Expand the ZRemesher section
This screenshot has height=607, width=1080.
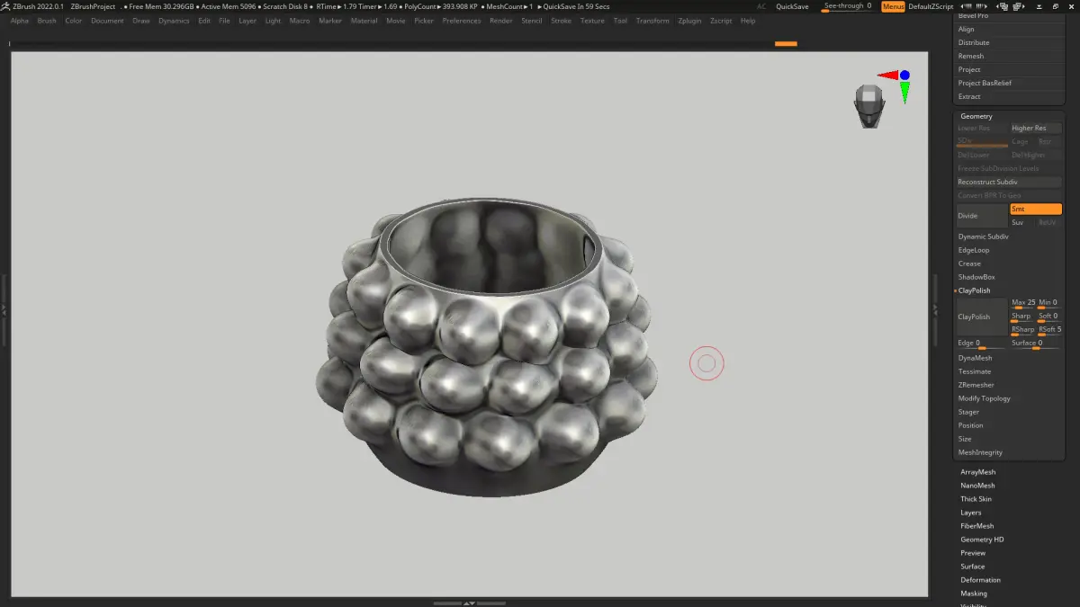976,385
